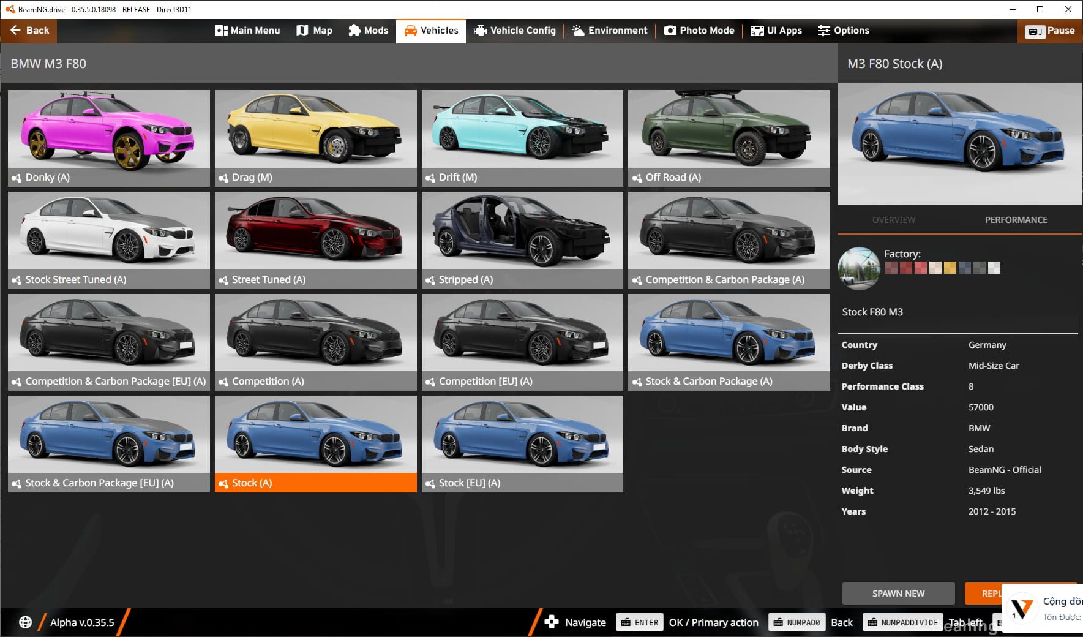Pick the cream factory paint swatch
Image resolution: width=1083 pixels, height=637 pixels.
click(935, 268)
